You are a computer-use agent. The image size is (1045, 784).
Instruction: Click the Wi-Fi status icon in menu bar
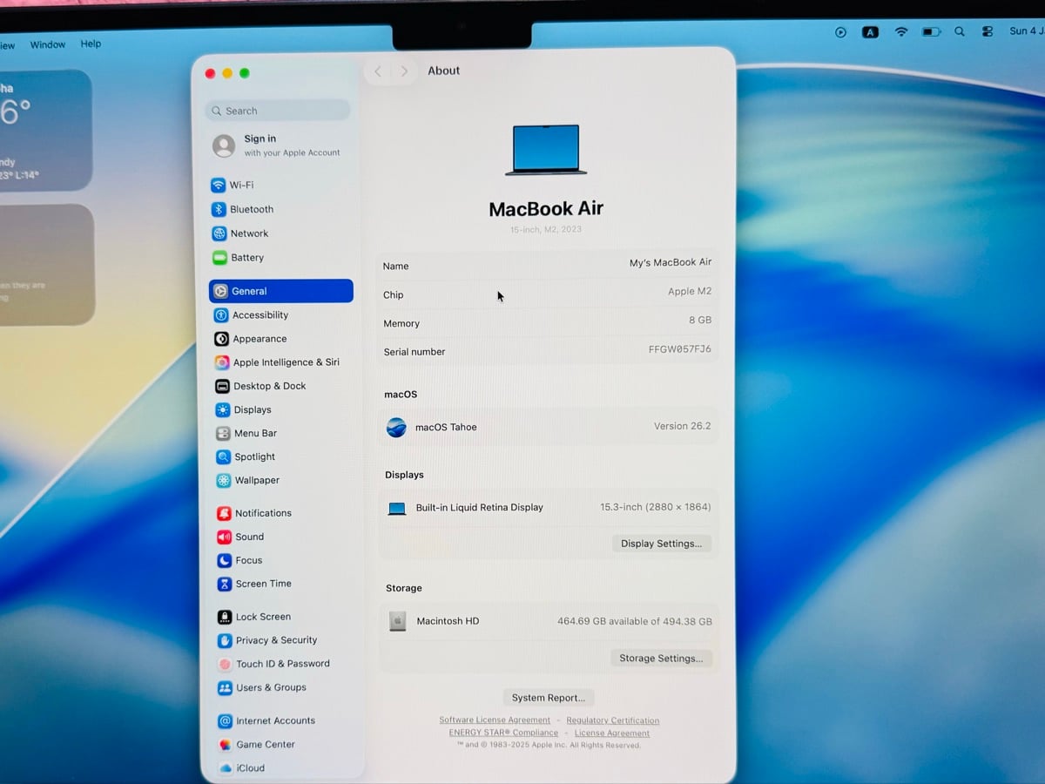(901, 31)
